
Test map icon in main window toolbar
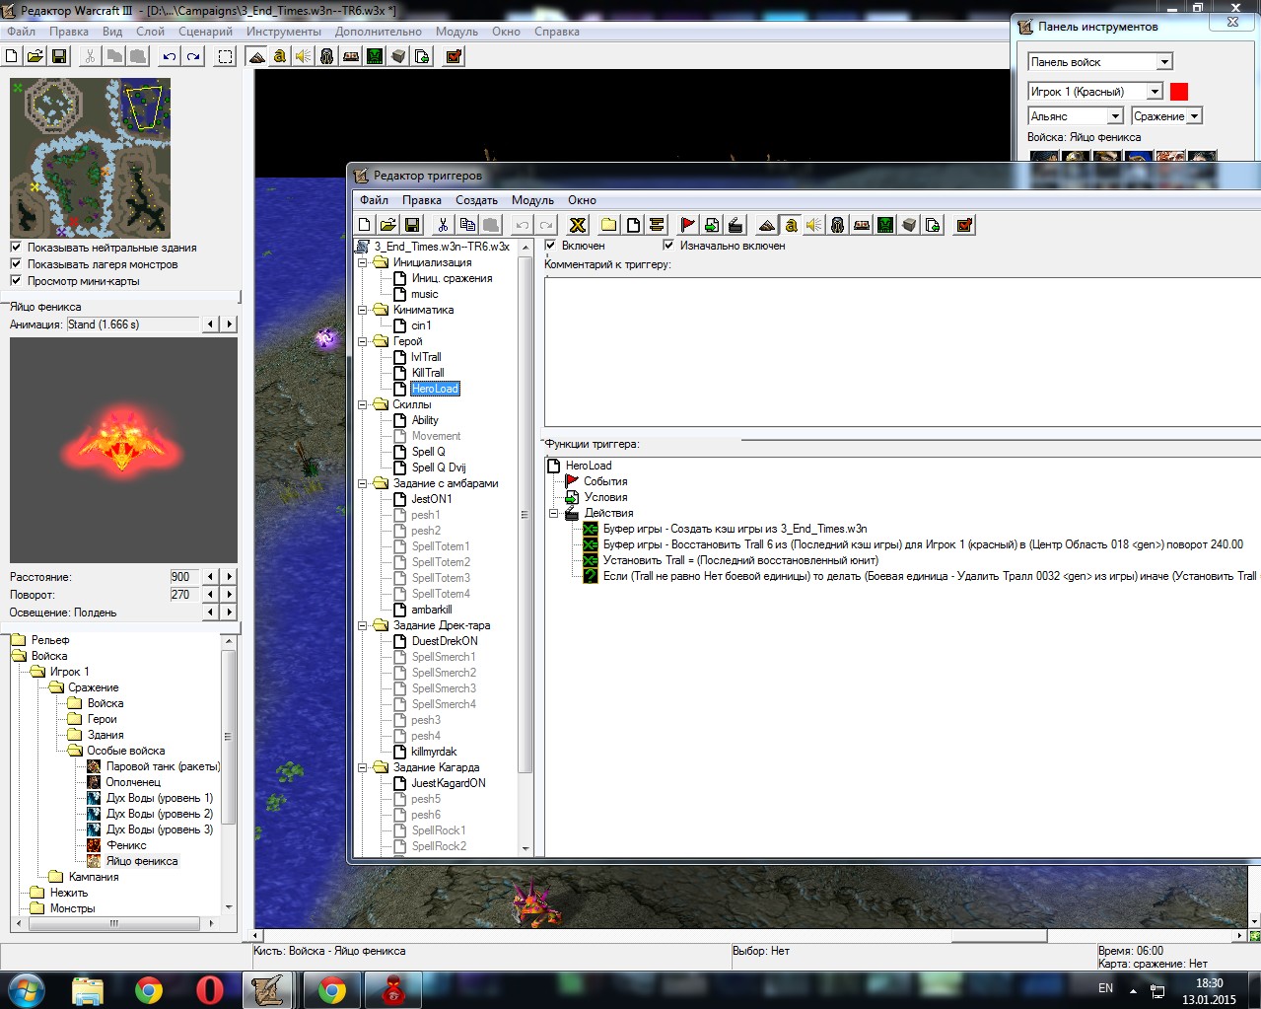click(454, 56)
